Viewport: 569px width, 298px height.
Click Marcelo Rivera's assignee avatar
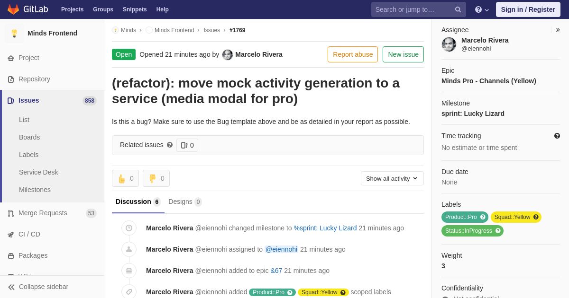(x=449, y=44)
